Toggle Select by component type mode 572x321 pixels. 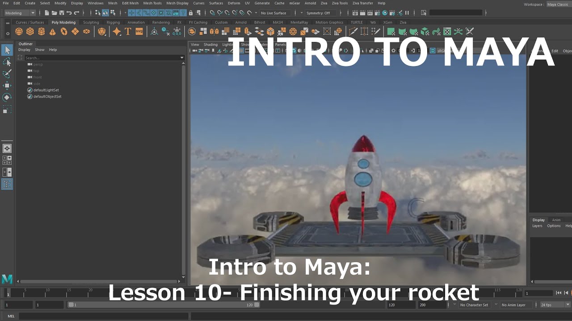click(113, 13)
